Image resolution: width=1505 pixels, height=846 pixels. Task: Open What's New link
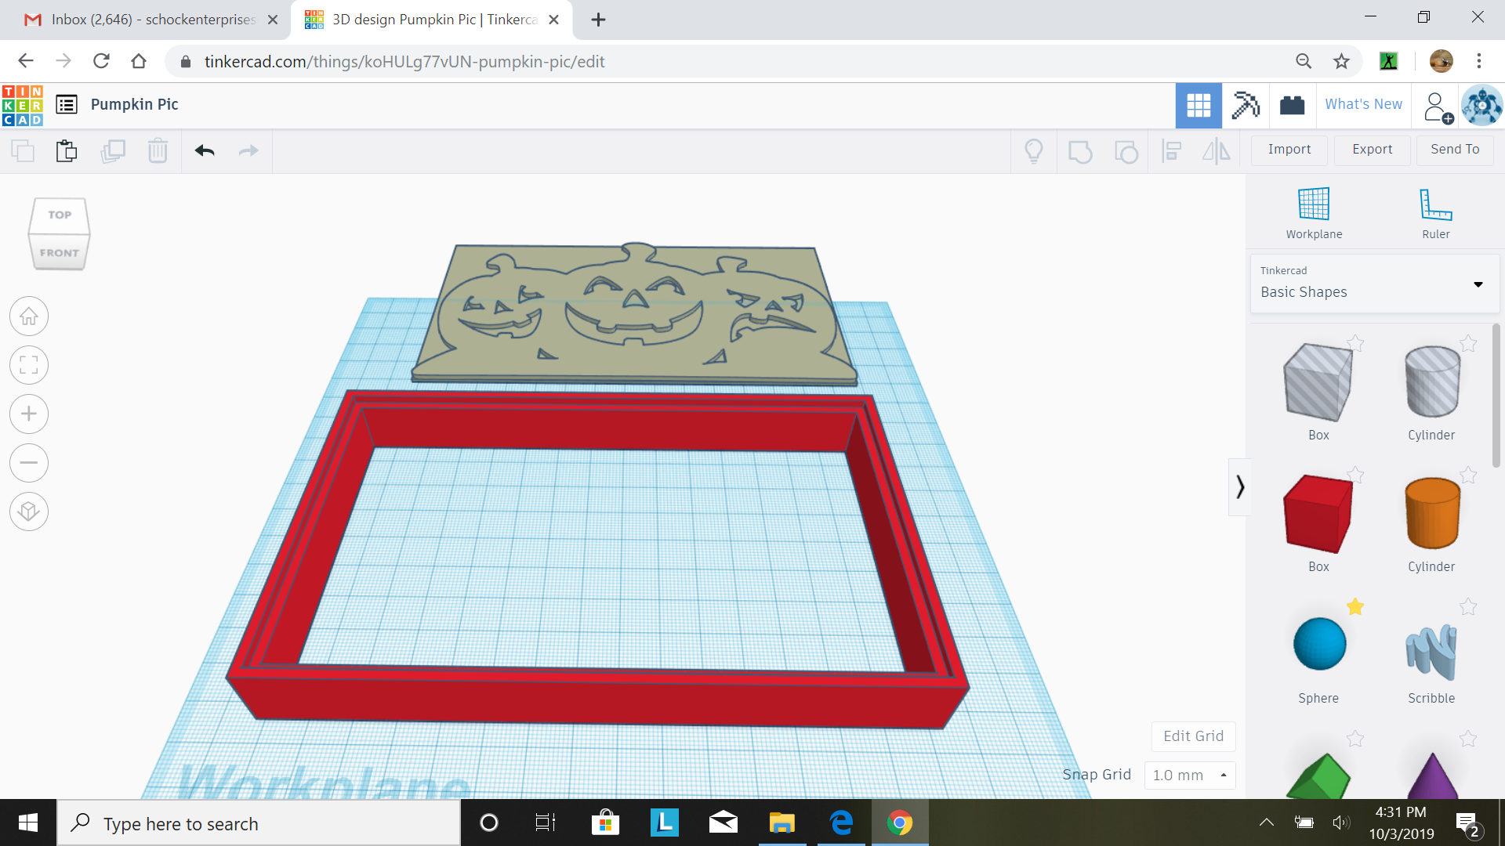pos(1363,103)
